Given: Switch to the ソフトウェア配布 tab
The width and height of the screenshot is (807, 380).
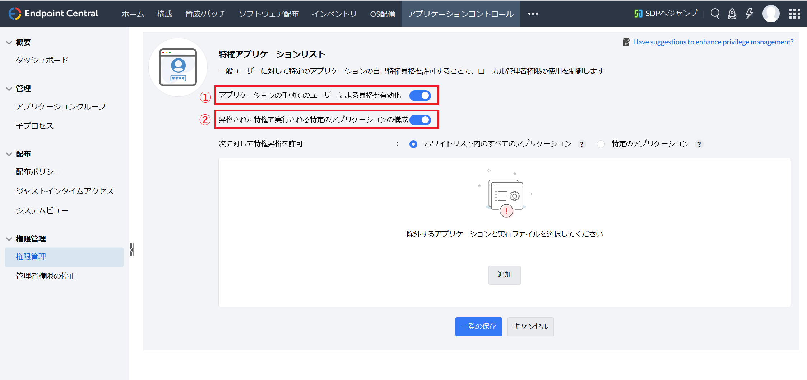Looking at the screenshot, I should (x=269, y=14).
